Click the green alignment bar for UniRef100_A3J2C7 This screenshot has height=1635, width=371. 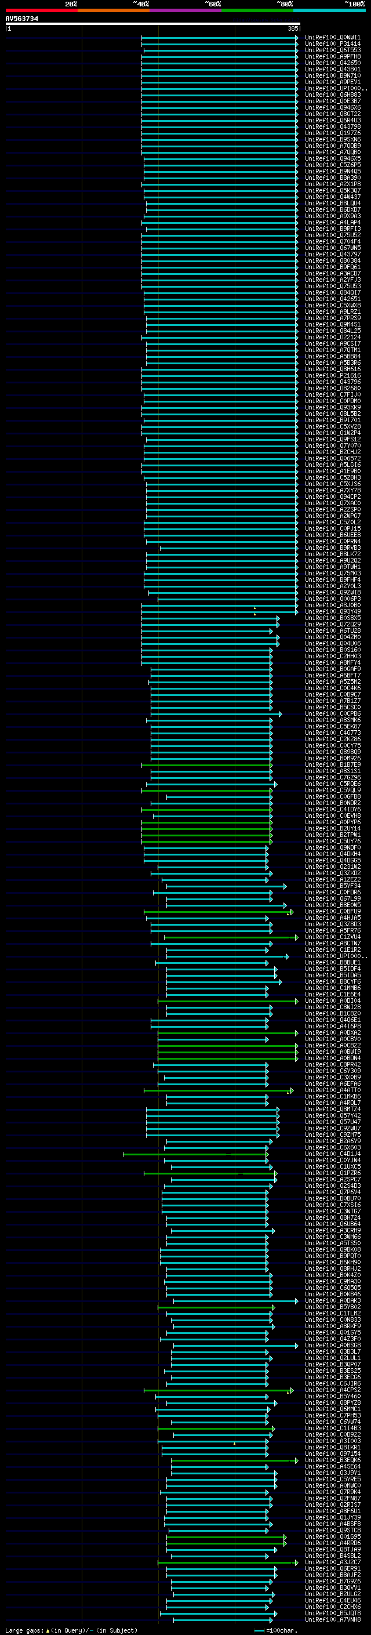point(228,1563)
